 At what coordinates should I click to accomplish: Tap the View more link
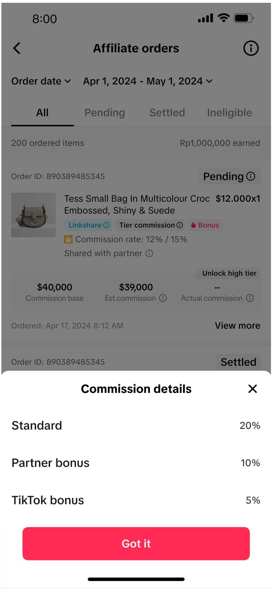tap(237, 326)
